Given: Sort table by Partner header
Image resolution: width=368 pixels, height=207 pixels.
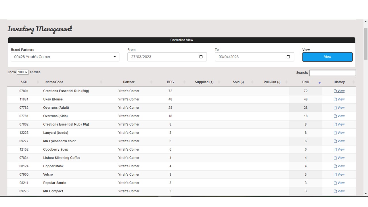Looking at the screenshot, I should tap(129, 82).
